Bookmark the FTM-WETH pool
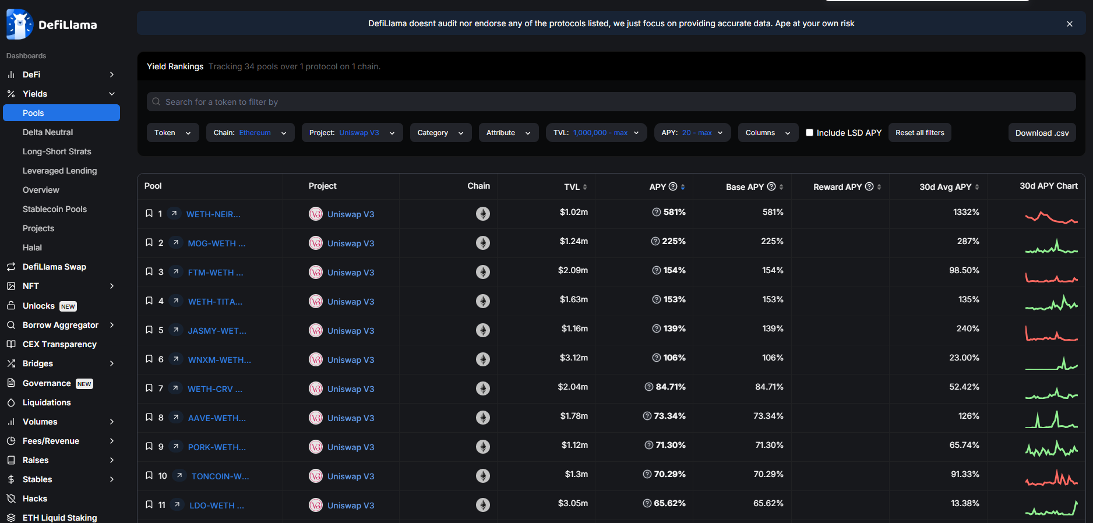This screenshot has width=1093, height=523. coord(149,272)
